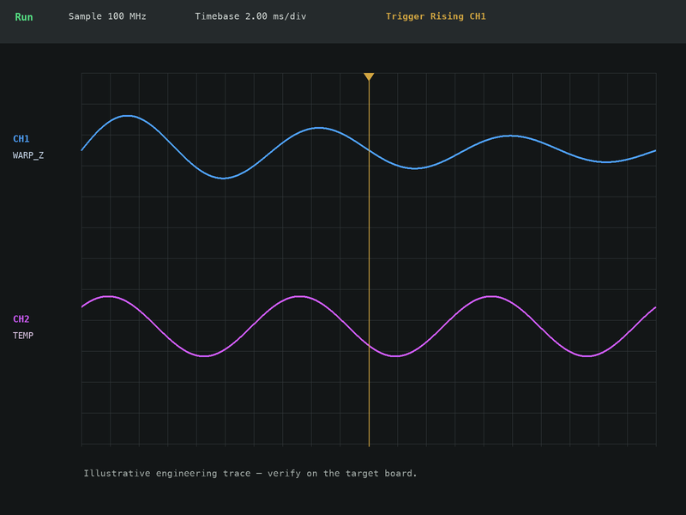Select the CH1 channel label
This screenshot has width=686, height=515.
click(21, 139)
